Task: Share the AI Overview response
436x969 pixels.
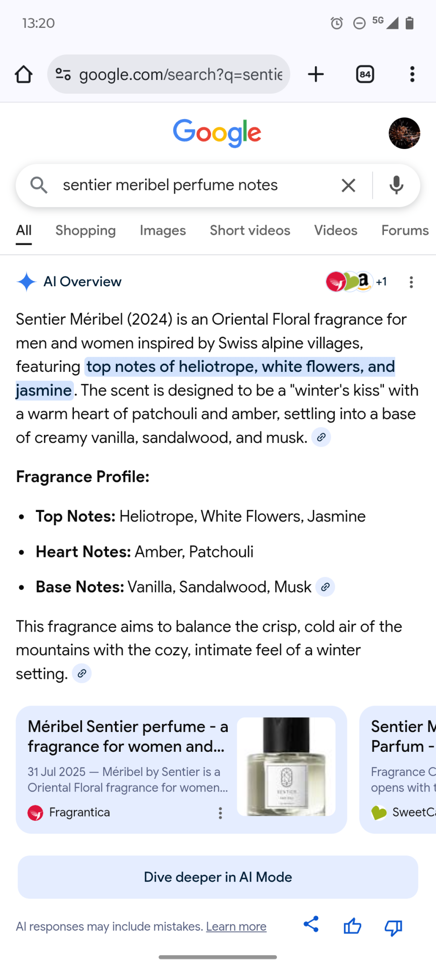Action: (311, 925)
